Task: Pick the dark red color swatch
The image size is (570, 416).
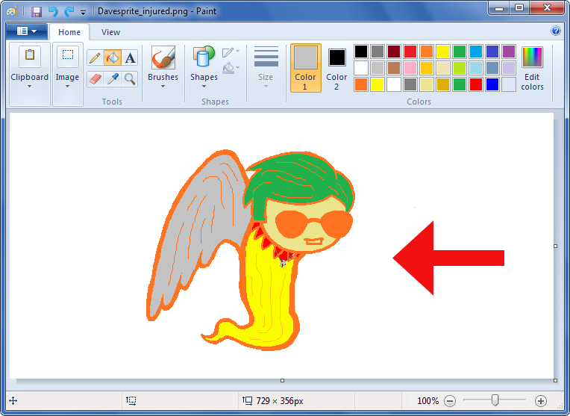Action: 394,52
